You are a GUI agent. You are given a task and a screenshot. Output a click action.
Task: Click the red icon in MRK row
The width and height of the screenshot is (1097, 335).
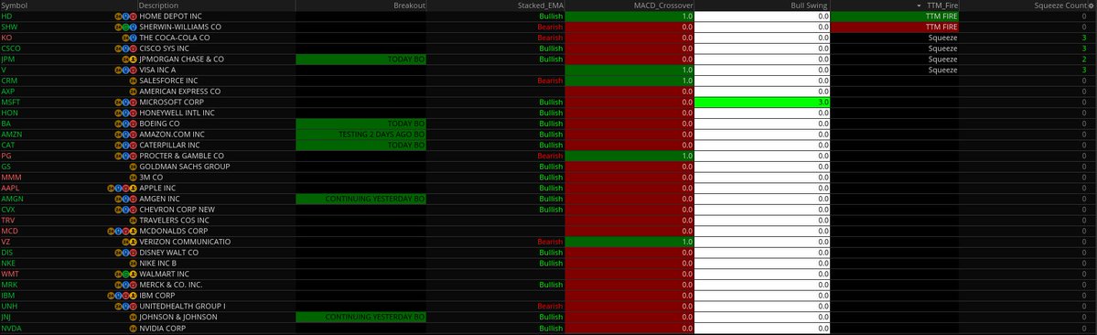point(133,286)
